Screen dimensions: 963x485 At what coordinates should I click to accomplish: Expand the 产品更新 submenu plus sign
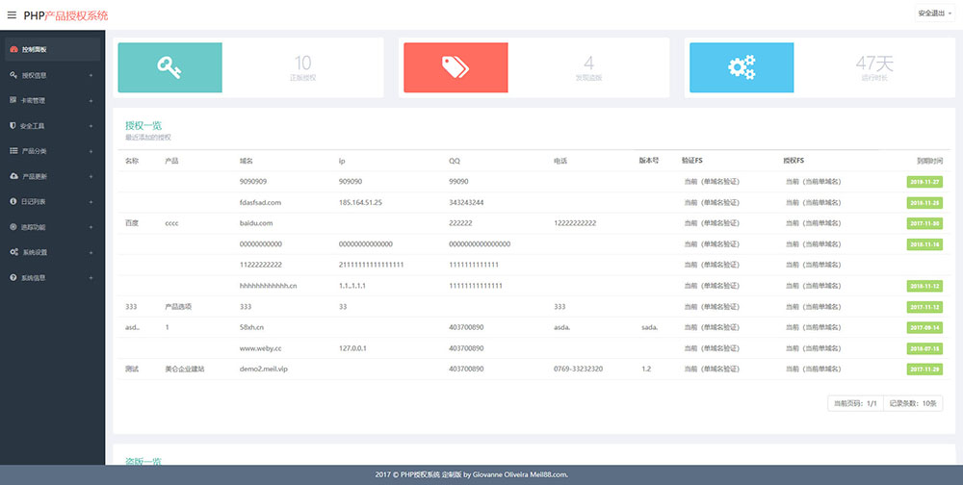(91, 177)
